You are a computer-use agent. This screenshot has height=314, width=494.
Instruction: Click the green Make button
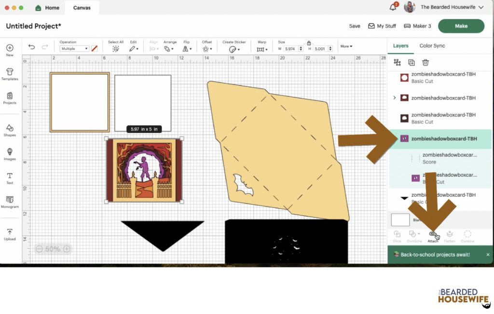461,26
